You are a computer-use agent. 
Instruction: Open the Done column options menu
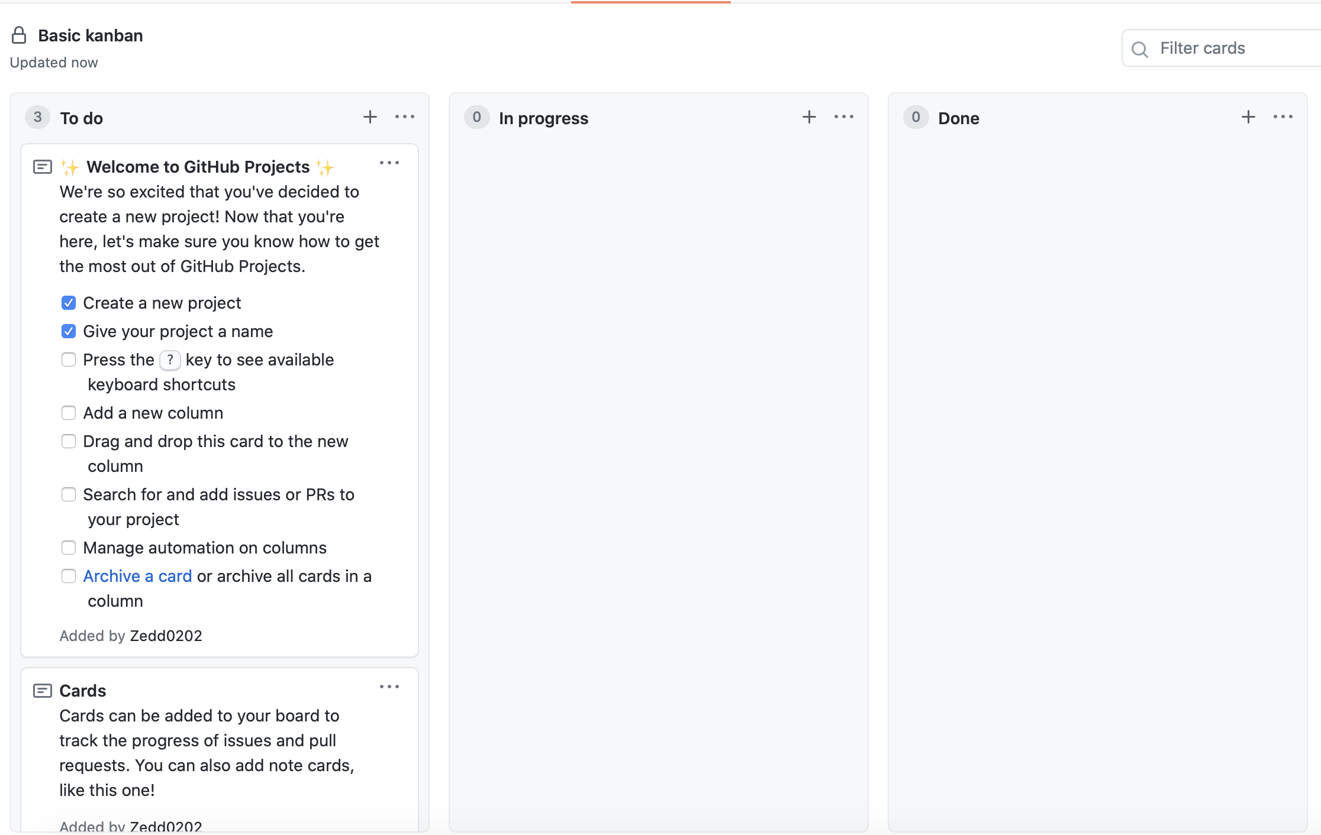tap(1283, 117)
